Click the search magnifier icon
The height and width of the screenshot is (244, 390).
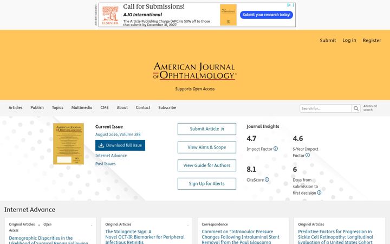(356, 108)
